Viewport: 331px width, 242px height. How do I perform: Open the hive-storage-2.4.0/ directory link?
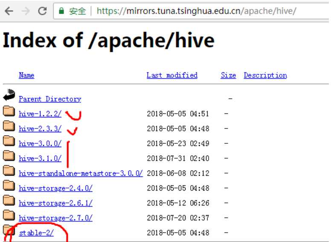tap(55, 188)
